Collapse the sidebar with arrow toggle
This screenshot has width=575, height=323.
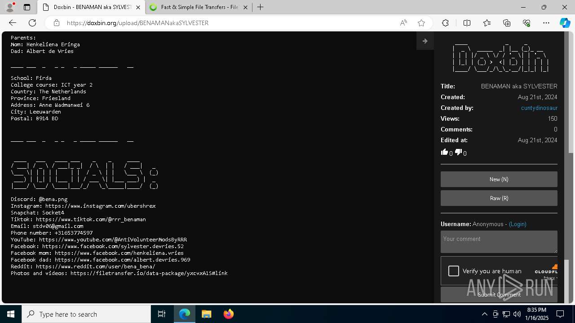coord(425,41)
